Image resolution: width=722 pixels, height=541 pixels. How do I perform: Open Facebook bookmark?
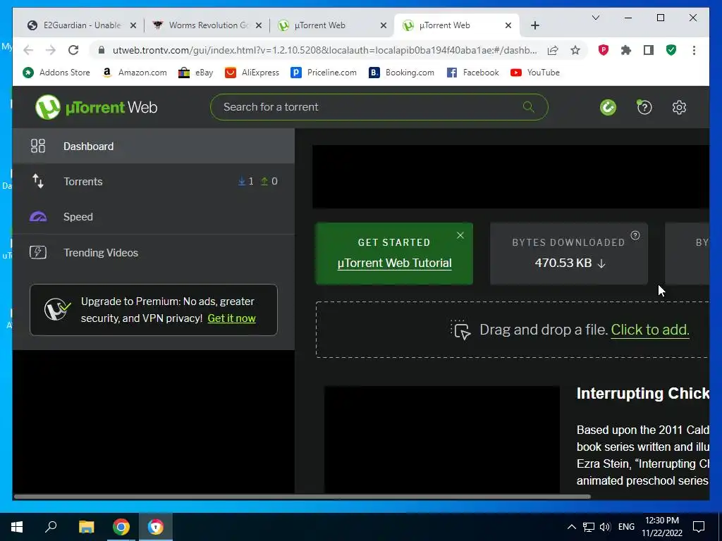click(x=472, y=73)
